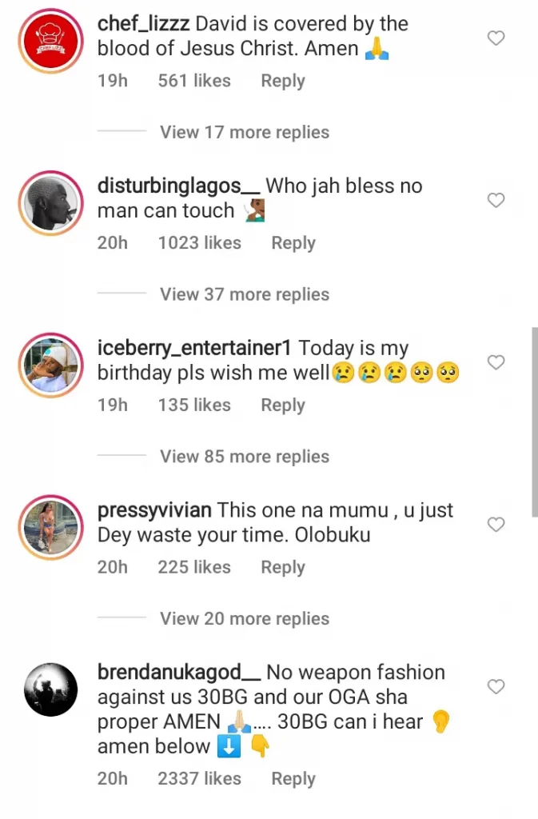
Task: Show 37 more replies
Action: pyautogui.click(x=244, y=294)
